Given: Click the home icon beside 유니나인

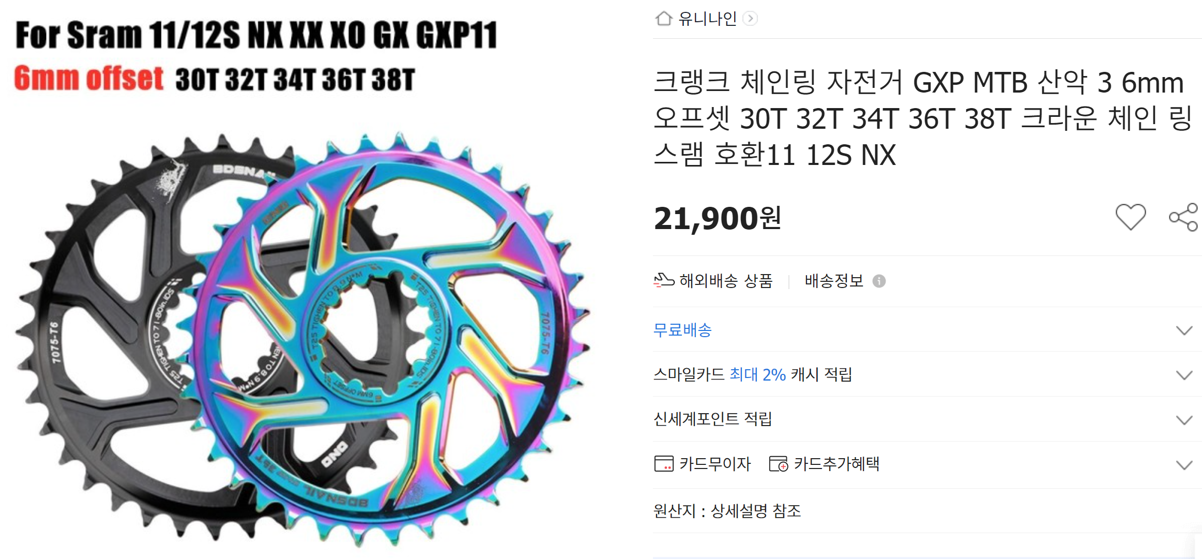Looking at the screenshot, I should click(x=663, y=19).
